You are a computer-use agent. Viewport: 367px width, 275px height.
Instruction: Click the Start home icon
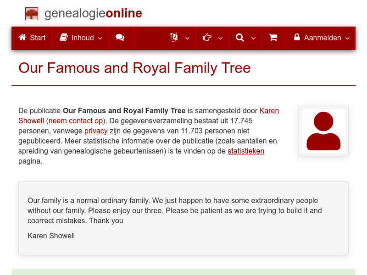22,38
